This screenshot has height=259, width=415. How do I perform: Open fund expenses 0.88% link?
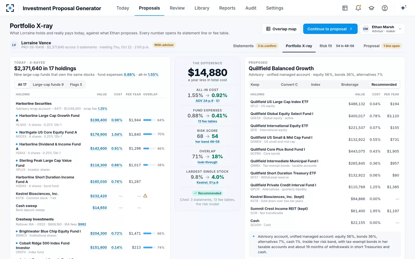(x=129, y=75)
